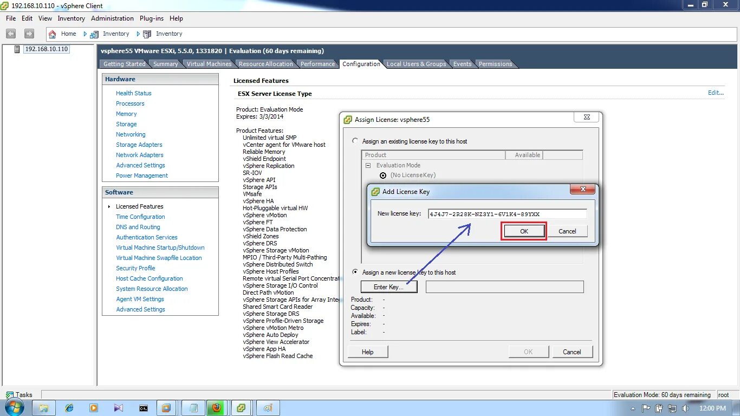This screenshot has width=740, height=416.
Task: Switch to the Virtual Machines tab
Action: [x=209, y=64]
